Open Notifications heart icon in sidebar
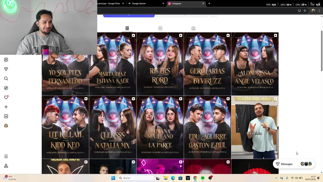Image resolution: width=323 pixels, height=182 pixels. pyautogui.click(x=6, y=97)
